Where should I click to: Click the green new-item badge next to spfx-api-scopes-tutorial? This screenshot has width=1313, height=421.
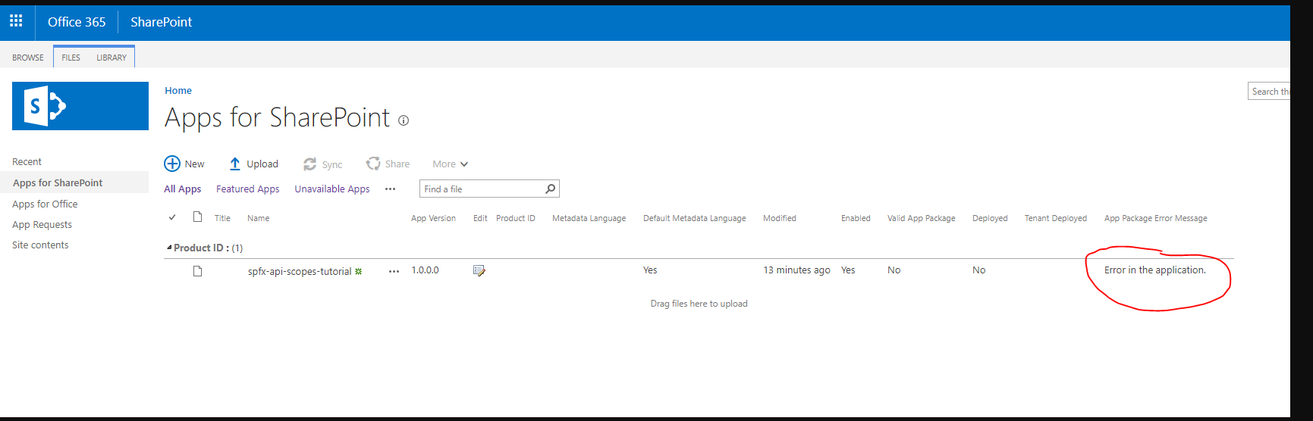pos(359,271)
